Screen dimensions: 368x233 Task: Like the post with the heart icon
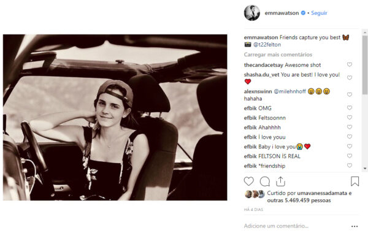tap(249, 181)
